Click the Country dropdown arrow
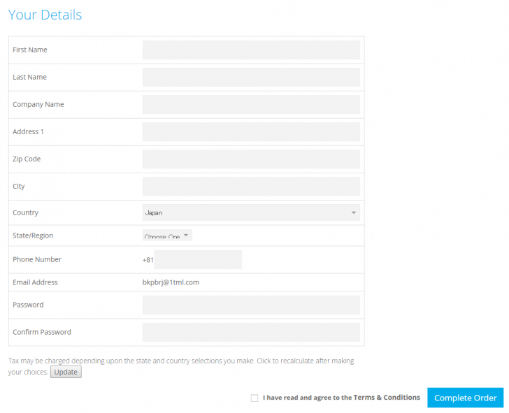The width and height of the screenshot is (509, 413). click(x=354, y=213)
